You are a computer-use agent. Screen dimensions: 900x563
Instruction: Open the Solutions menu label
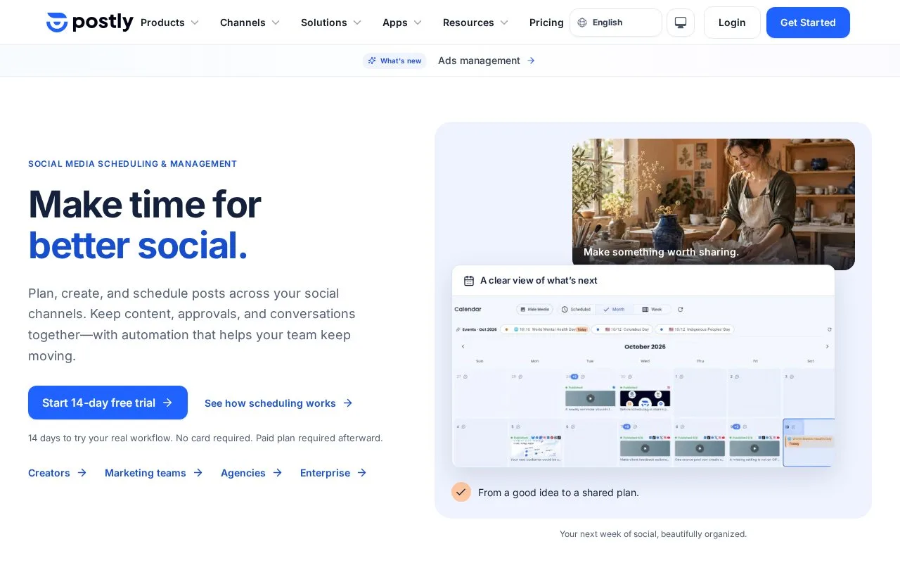[x=324, y=23]
